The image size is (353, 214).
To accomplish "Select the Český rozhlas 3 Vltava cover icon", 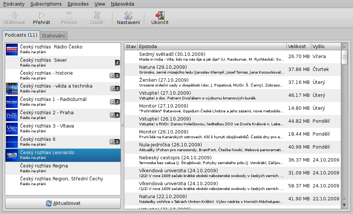I will [x=12, y=129].
